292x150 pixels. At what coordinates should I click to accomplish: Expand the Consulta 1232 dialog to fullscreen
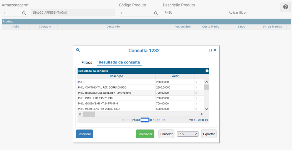coord(210,50)
